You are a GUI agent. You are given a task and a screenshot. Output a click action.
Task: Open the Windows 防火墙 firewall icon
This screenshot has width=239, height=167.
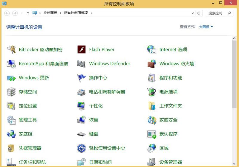(x=152, y=64)
